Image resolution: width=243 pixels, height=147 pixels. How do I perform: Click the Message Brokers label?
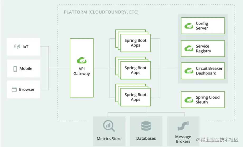[183, 139]
